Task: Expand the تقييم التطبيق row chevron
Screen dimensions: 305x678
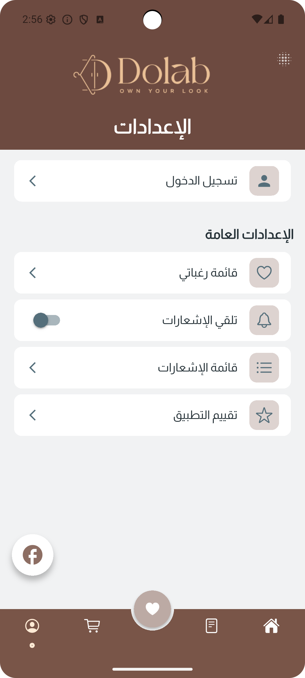Action: 33,415
